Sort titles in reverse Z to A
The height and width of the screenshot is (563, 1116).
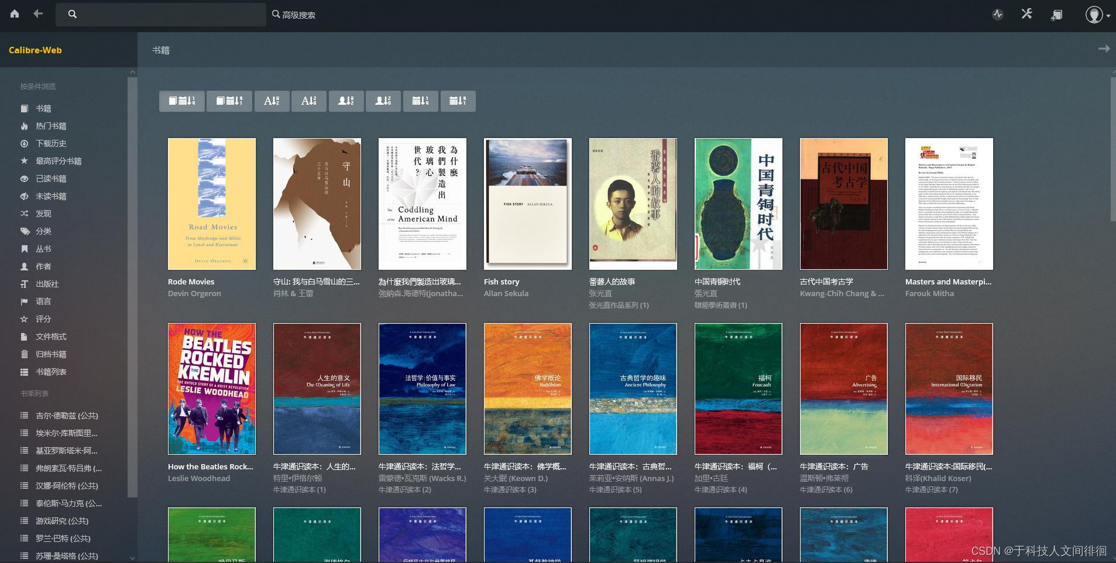pyautogui.click(x=309, y=101)
